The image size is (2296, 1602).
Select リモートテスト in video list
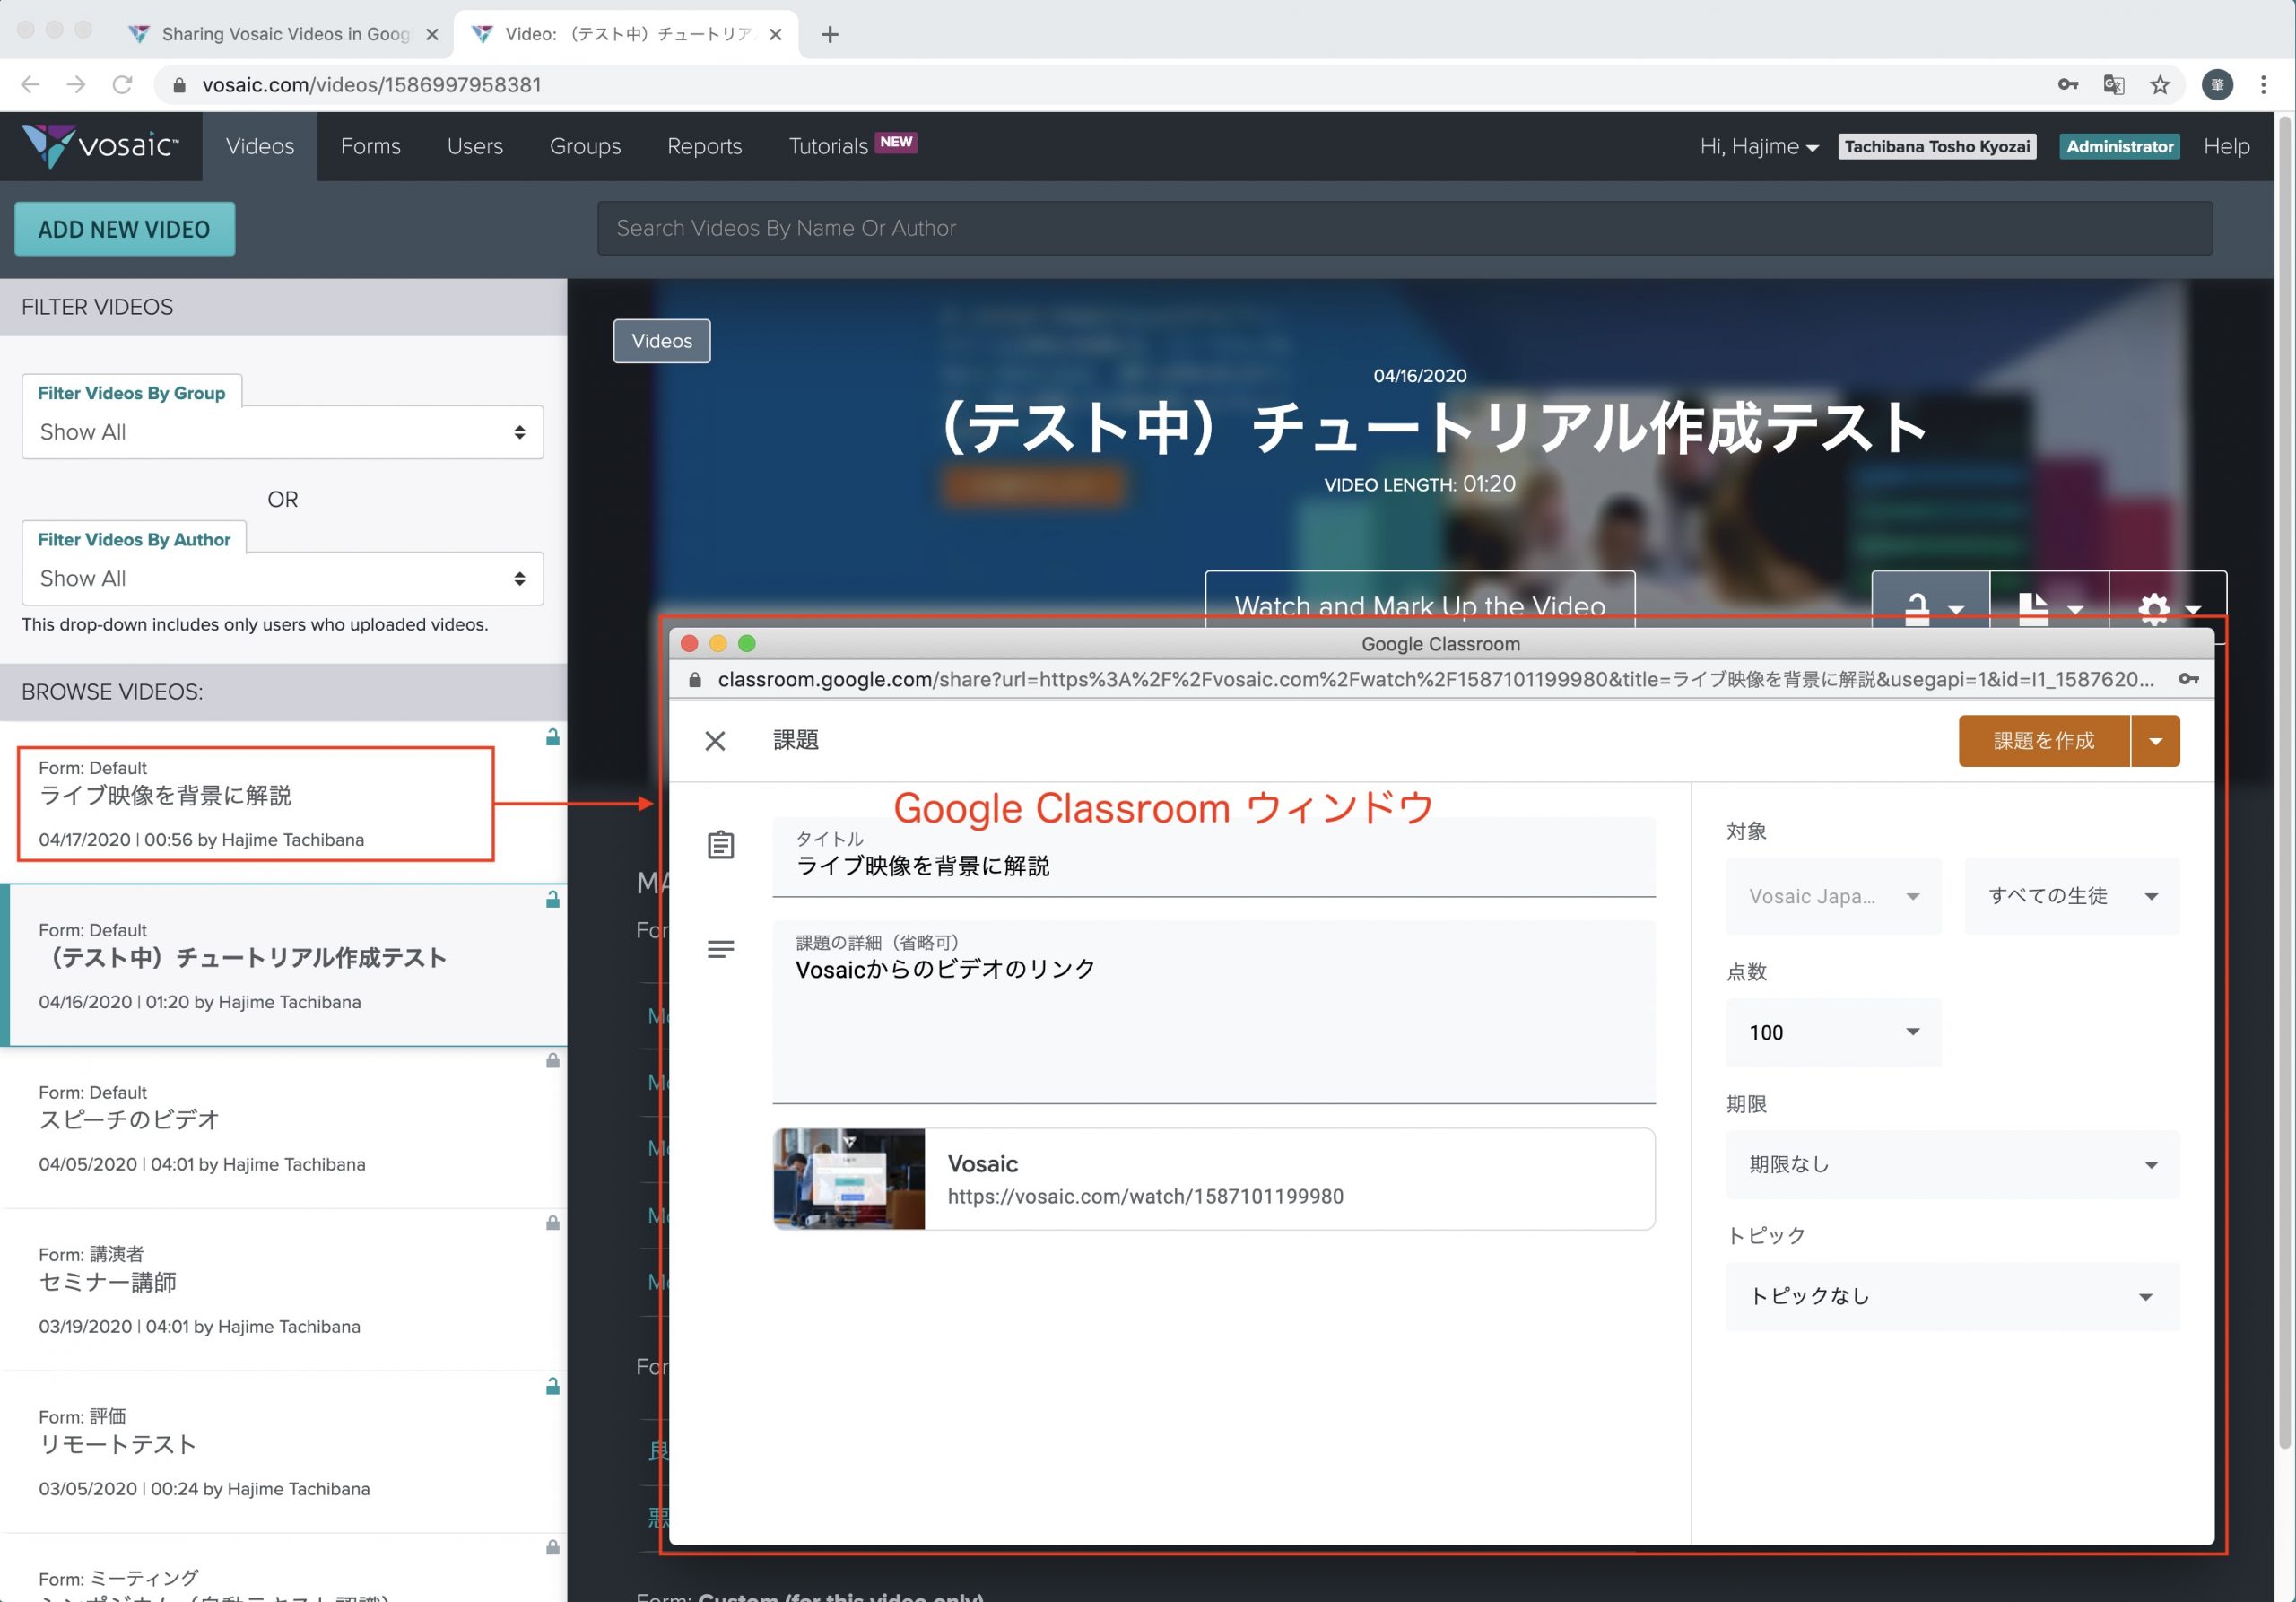(x=283, y=1452)
